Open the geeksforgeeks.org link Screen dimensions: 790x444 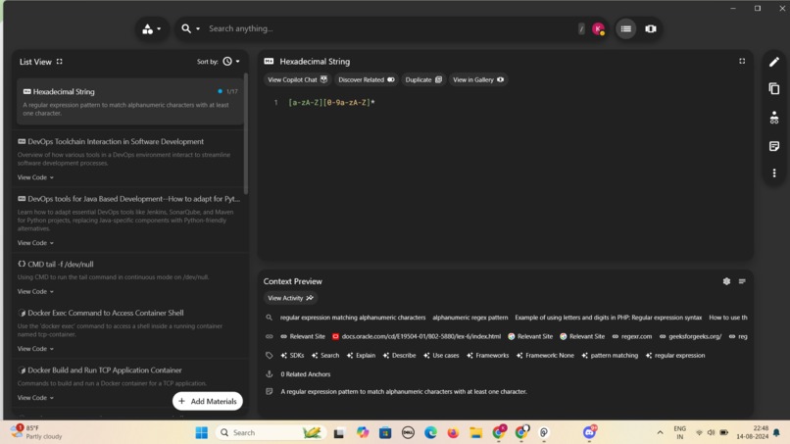coord(690,336)
